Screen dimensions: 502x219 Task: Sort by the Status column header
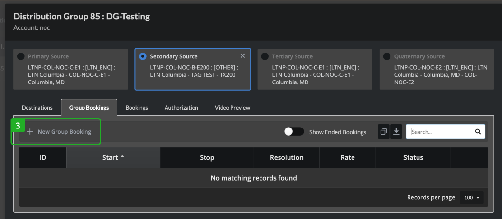point(413,158)
